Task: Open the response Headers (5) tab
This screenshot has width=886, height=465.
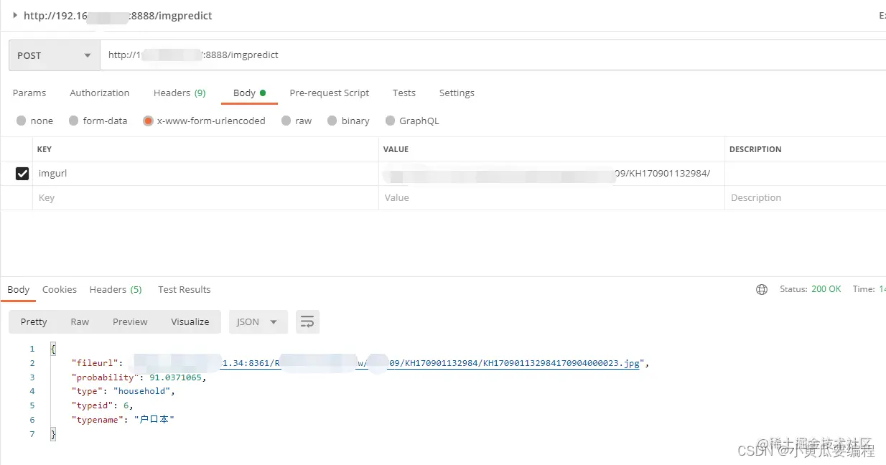Action: point(116,290)
